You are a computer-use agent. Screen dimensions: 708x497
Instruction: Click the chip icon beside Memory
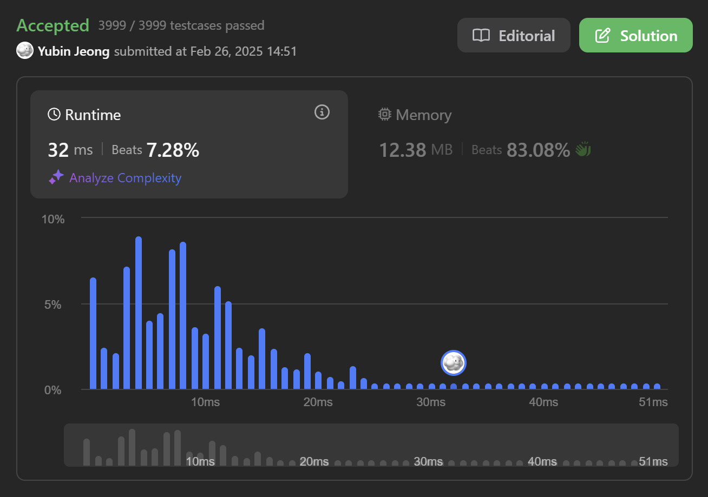[385, 115]
